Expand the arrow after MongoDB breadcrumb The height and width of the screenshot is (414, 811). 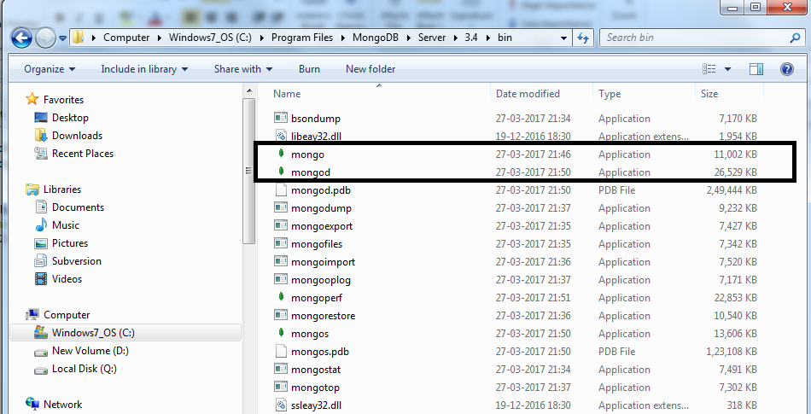[409, 38]
